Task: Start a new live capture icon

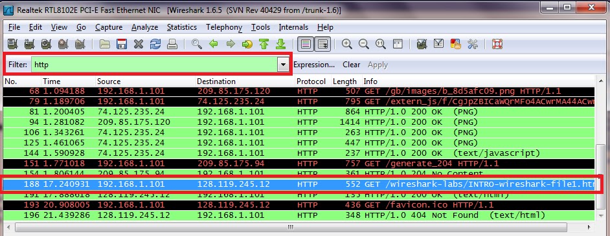Action: click(46, 44)
